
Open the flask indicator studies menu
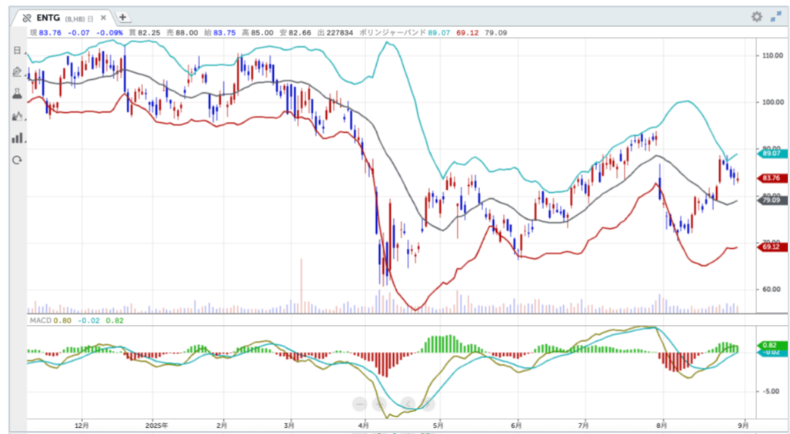coord(17,94)
